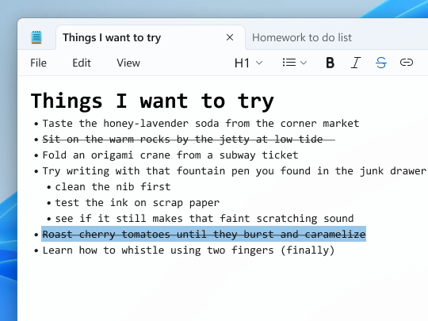Click the origami crane list item

coord(170,155)
